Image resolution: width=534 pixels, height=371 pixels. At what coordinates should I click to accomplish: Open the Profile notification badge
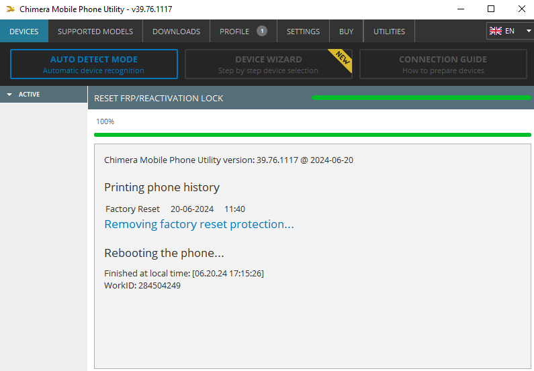pyautogui.click(x=262, y=31)
